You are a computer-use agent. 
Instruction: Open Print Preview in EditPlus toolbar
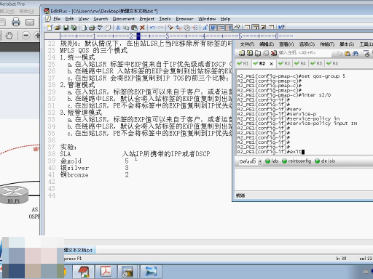click(84, 28)
